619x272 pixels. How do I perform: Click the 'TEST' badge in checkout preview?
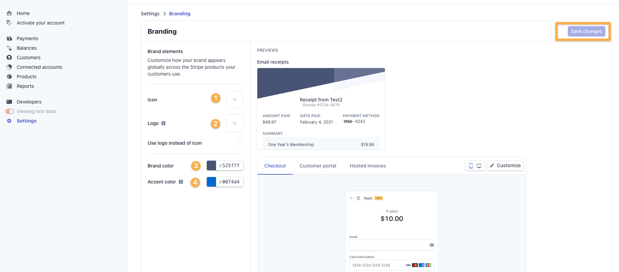(379, 198)
